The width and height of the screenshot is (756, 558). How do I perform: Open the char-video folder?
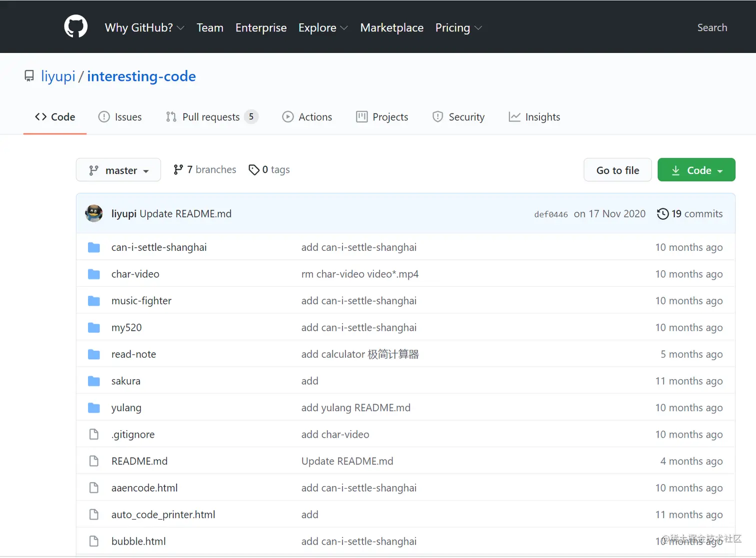135,274
